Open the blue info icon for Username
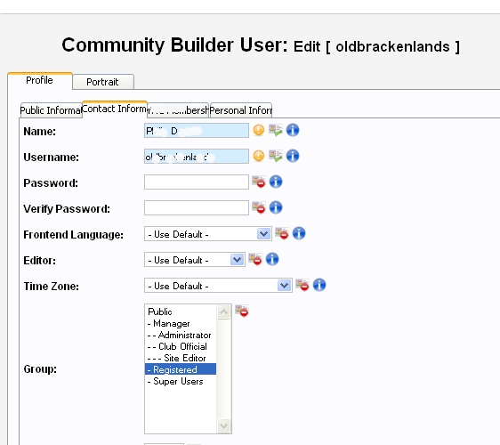 pos(293,156)
